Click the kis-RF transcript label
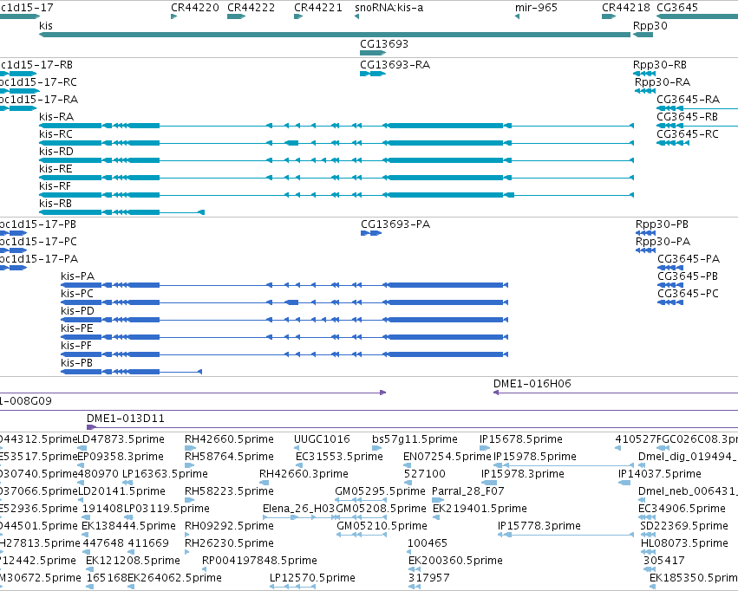Image resolution: width=738 pixels, height=591 pixels. (x=55, y=185)
